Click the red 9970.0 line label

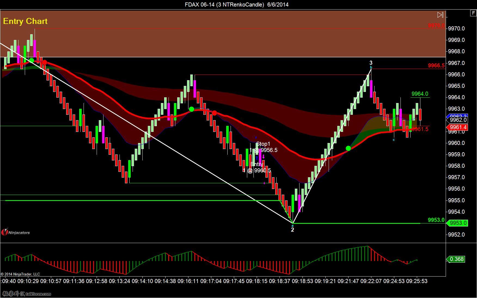point(436,26)
